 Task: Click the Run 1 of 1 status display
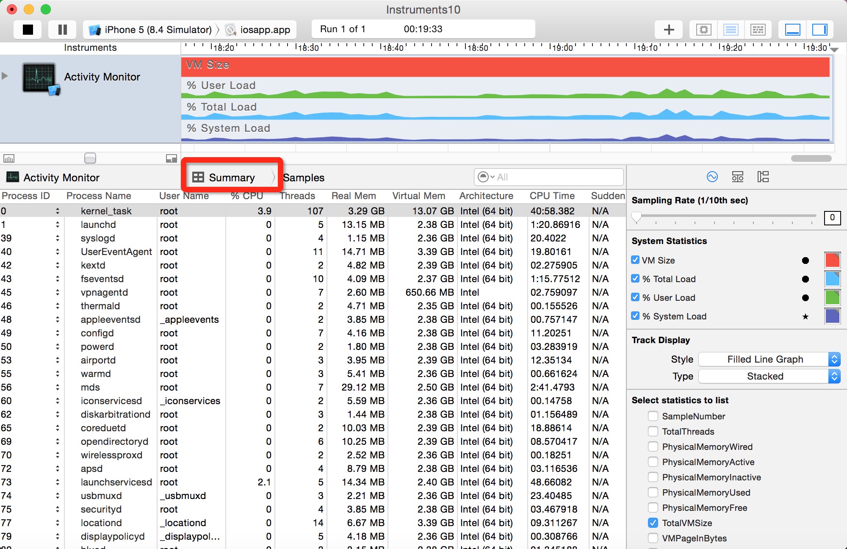[423, 29]
